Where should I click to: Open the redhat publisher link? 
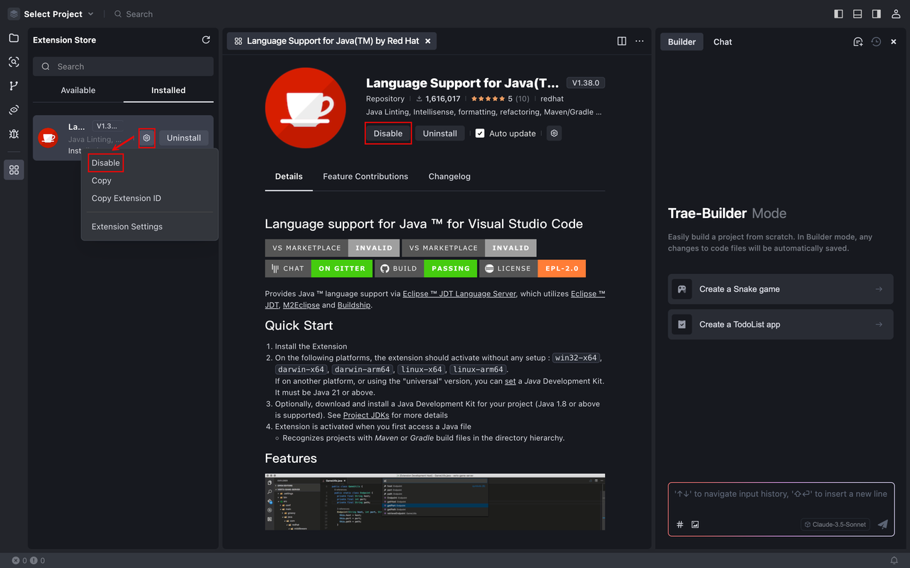pyautogui.click(x=552, y=99)
